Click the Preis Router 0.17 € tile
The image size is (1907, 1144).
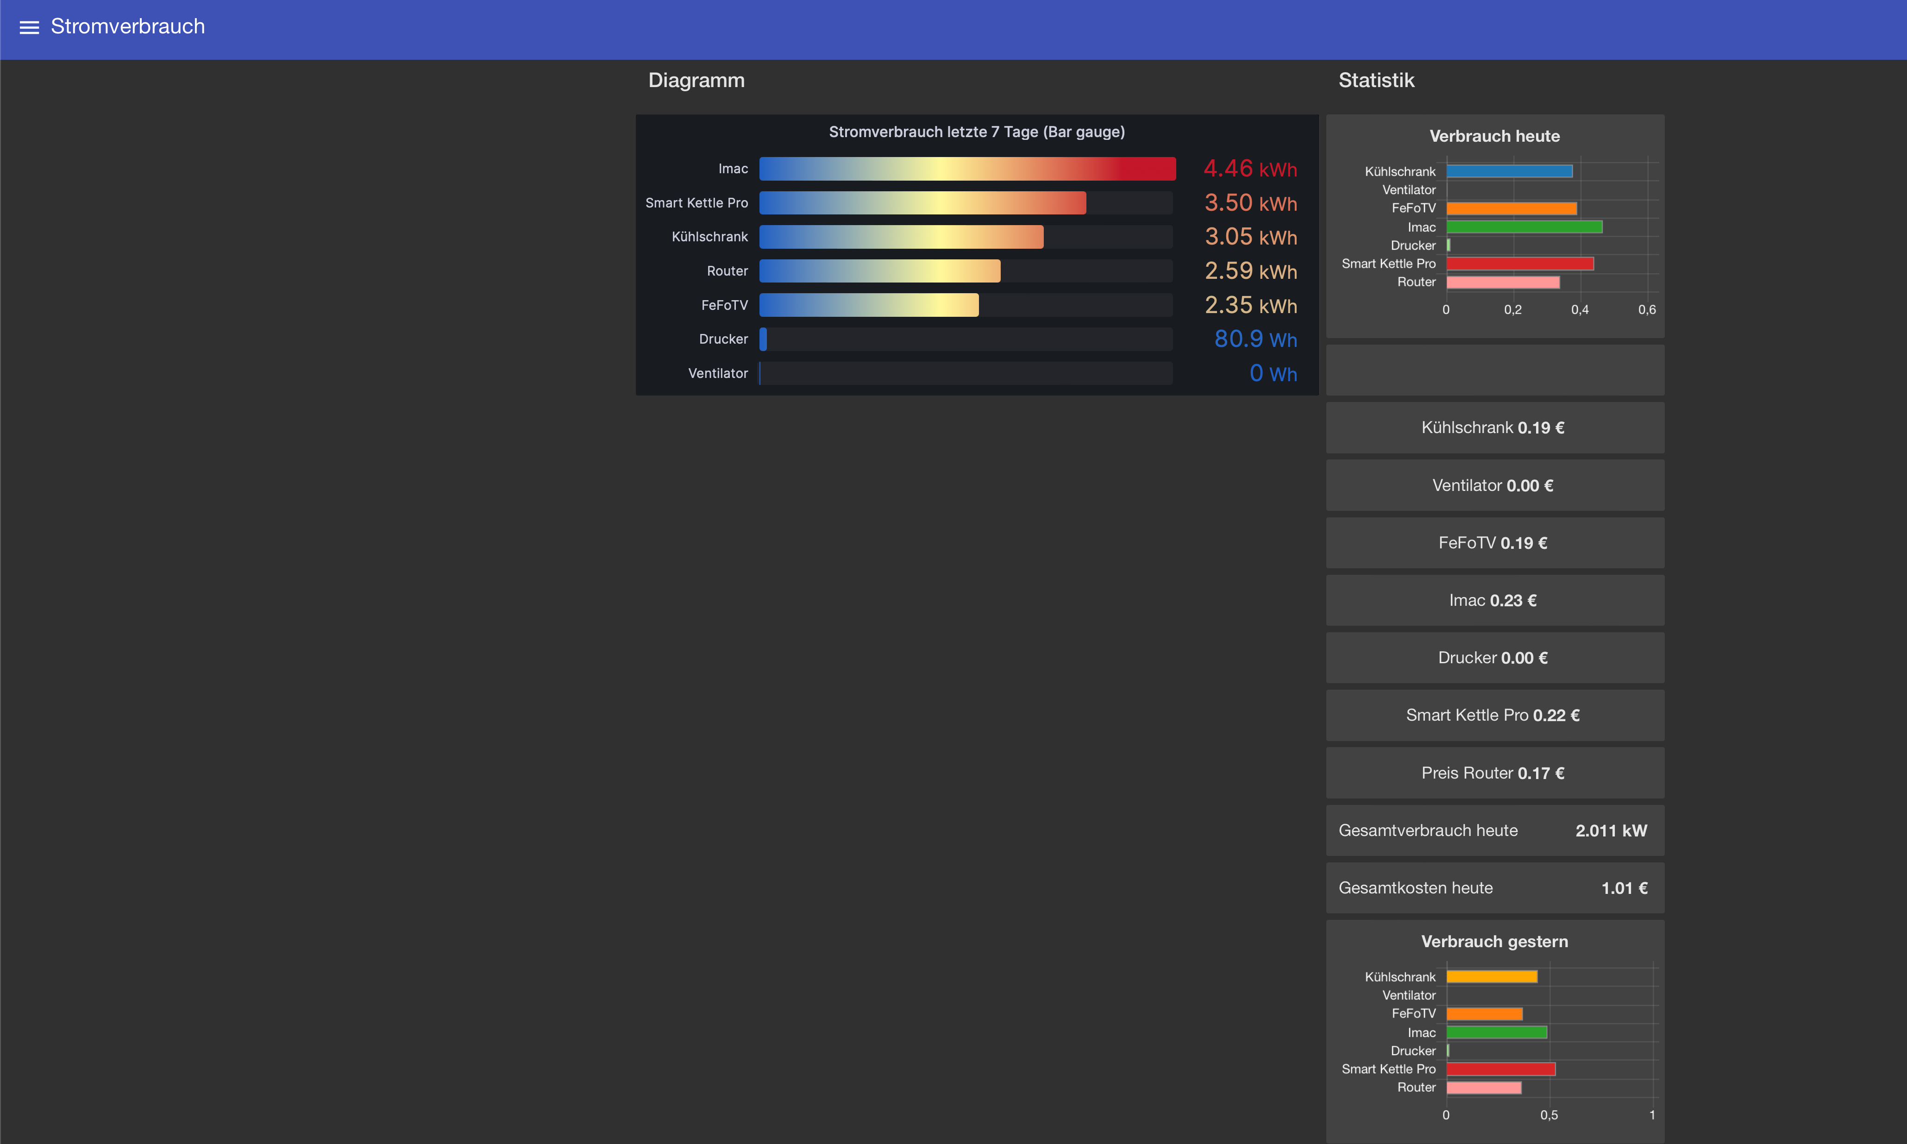coord(1494,773)
